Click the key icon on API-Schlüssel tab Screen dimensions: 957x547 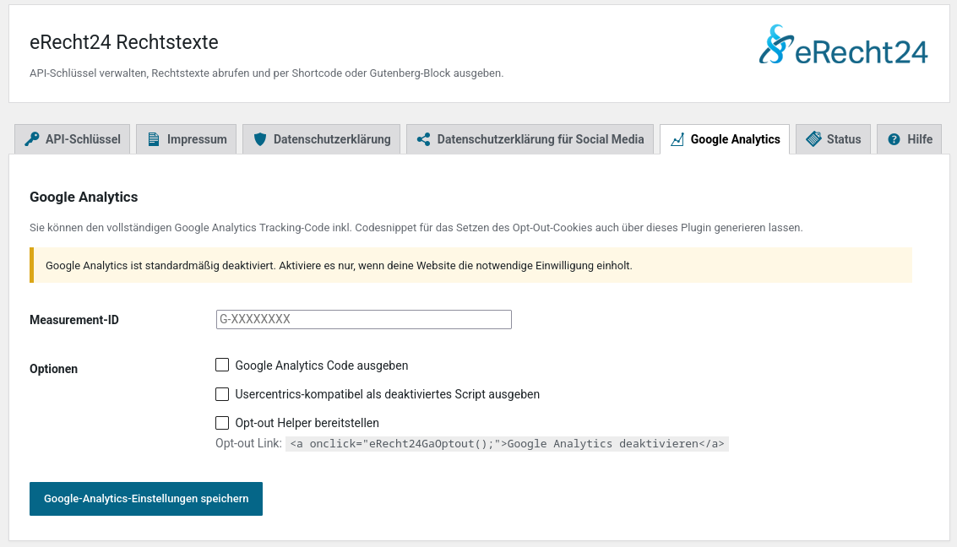[32, 139]
